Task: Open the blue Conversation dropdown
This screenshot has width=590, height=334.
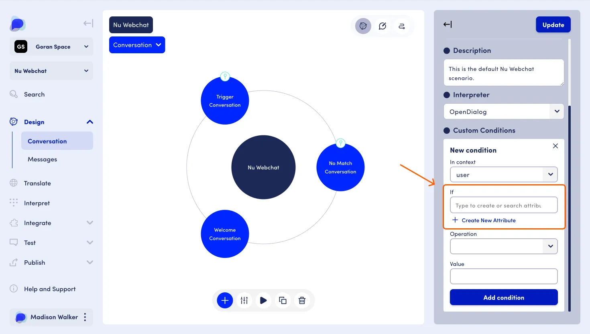Action: pos(137,45)
